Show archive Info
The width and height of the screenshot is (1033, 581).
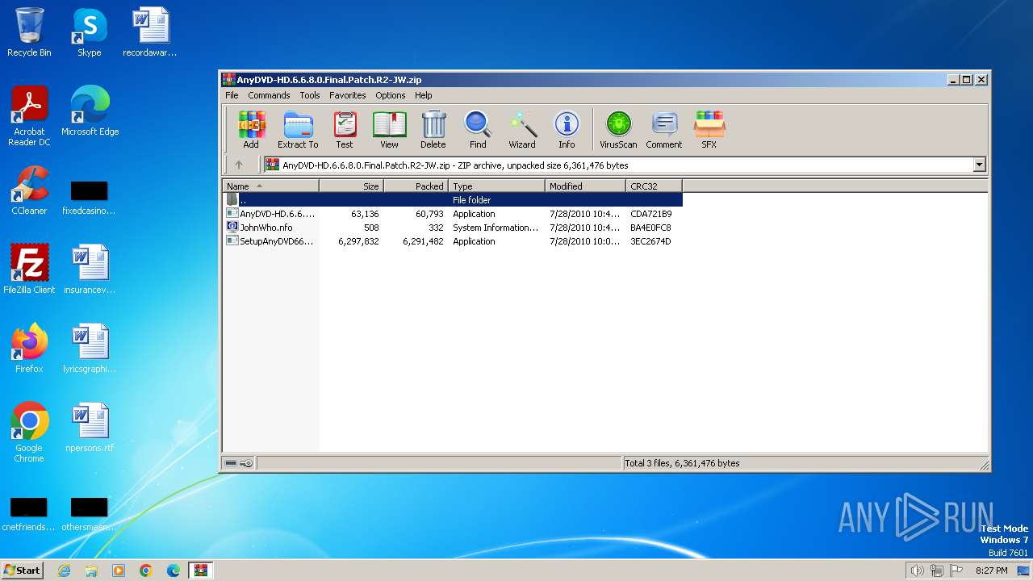[567, 130]
